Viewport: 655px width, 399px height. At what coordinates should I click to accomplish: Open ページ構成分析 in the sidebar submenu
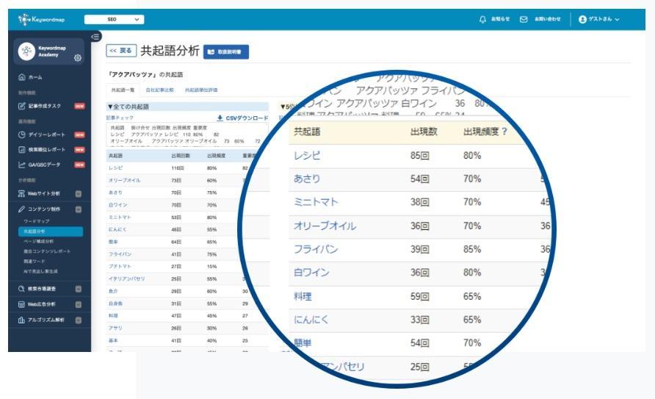pos(38,242)
